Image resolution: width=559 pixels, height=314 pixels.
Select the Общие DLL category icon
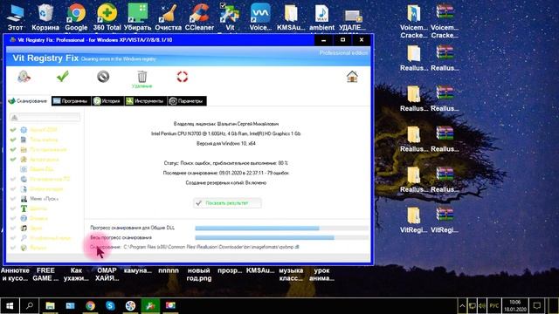tap(24, 169)
